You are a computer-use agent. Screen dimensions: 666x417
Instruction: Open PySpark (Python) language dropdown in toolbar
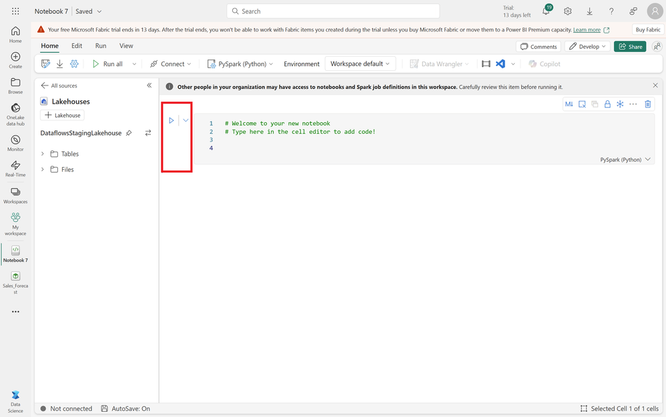240,64
